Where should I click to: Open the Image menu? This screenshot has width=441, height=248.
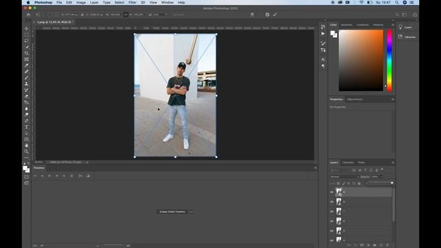tap(81, 3)
